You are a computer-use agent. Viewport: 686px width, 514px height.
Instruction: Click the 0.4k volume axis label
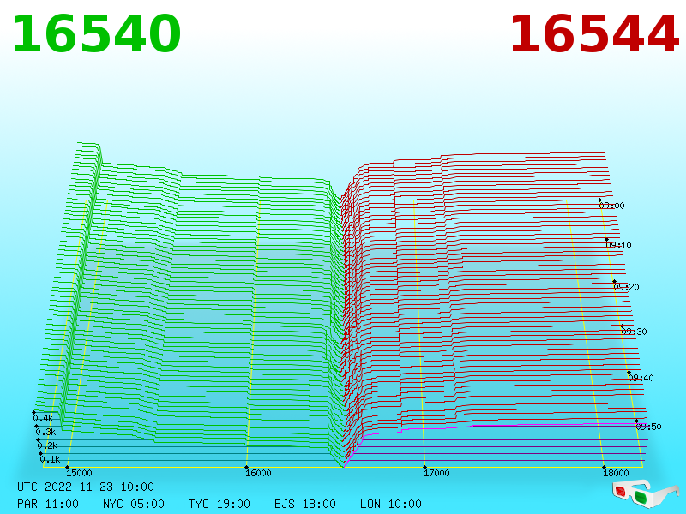[x=43, y=418]
